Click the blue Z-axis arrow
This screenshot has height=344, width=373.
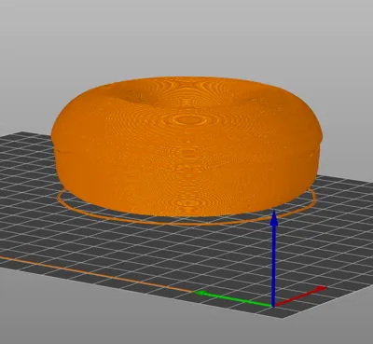click(x=274, y=258)
